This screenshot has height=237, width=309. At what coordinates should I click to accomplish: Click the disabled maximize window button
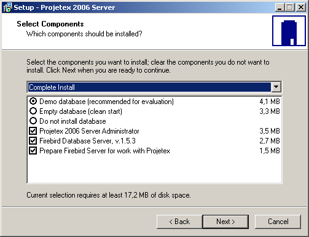click(290, 7)
